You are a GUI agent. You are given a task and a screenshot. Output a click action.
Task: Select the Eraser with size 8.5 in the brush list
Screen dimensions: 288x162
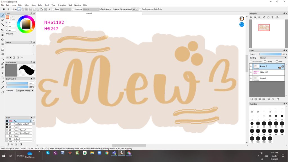click(19, 136)
